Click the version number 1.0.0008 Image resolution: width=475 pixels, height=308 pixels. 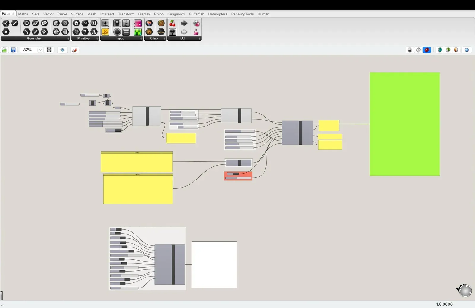pos(444,304)
